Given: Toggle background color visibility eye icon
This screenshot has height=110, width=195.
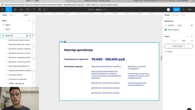Looking at the screenshot, I should coord(192,25).
